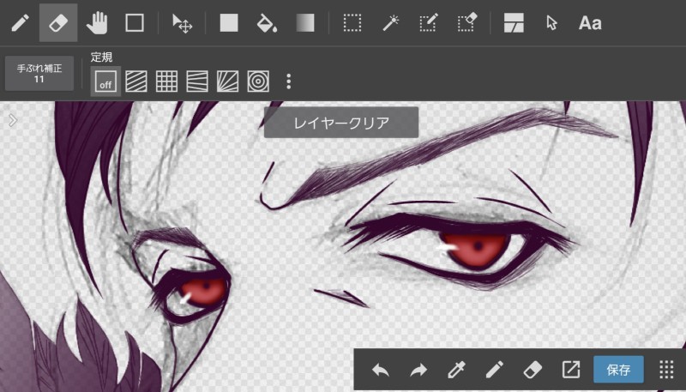The height and width of the screenshot is (392, 686).
Task: Select the rectangle shape outline tool
Action: [x=135, y=23]
